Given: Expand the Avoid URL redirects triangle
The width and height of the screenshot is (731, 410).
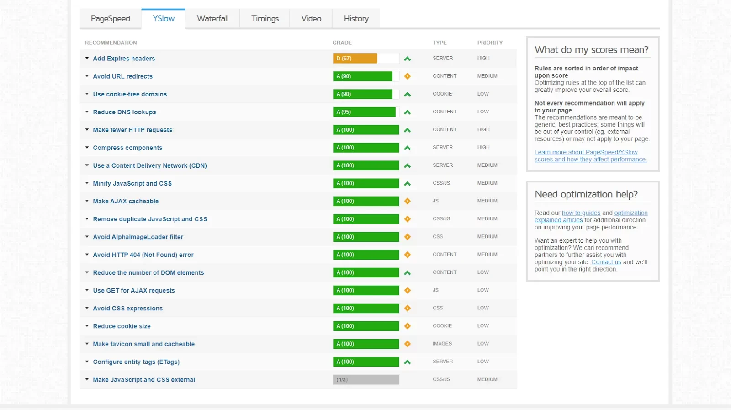Looking at the screenshot, I should (87, 76).
